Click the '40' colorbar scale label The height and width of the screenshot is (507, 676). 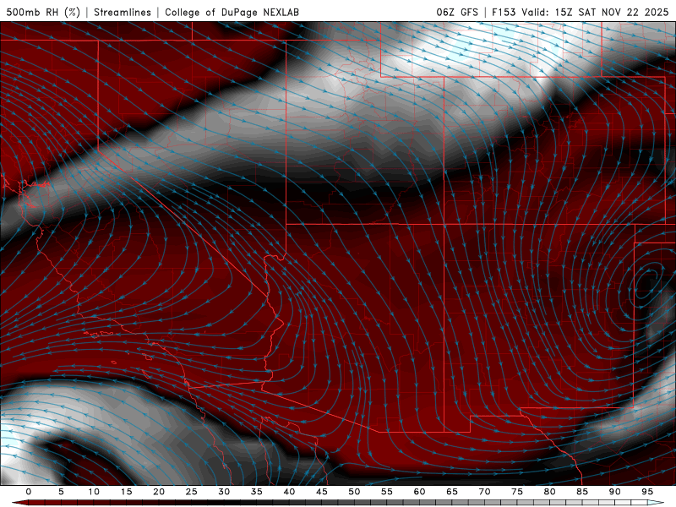click(289, 492)
